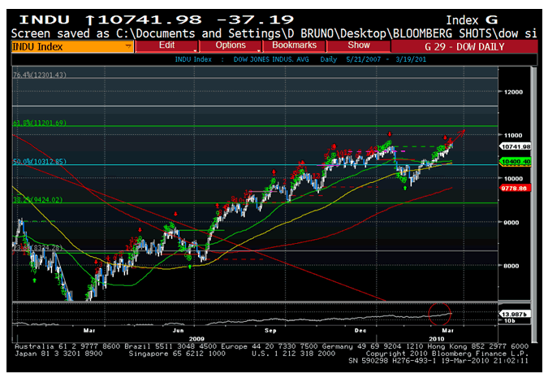Click the 9000 price axis label
Viewport: 548px width, 378px height.
pos(511,222)
